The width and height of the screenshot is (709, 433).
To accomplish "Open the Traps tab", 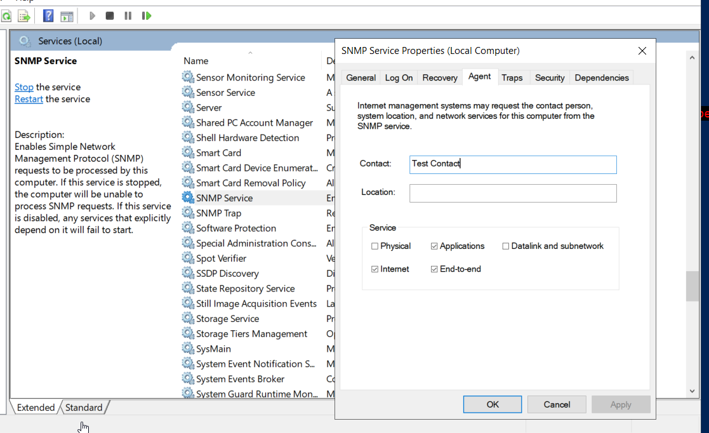I will 512,78.
